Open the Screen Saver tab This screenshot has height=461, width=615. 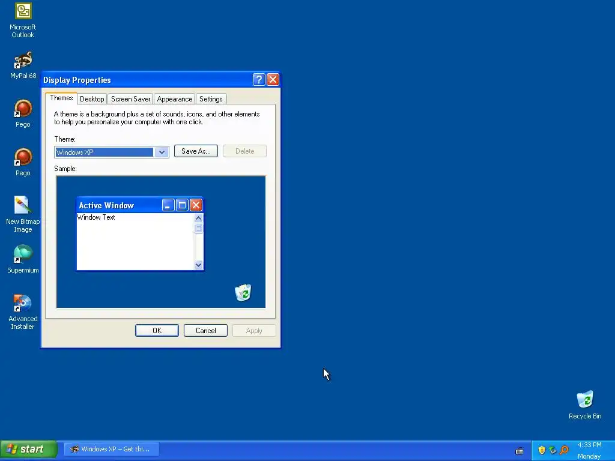130,99
